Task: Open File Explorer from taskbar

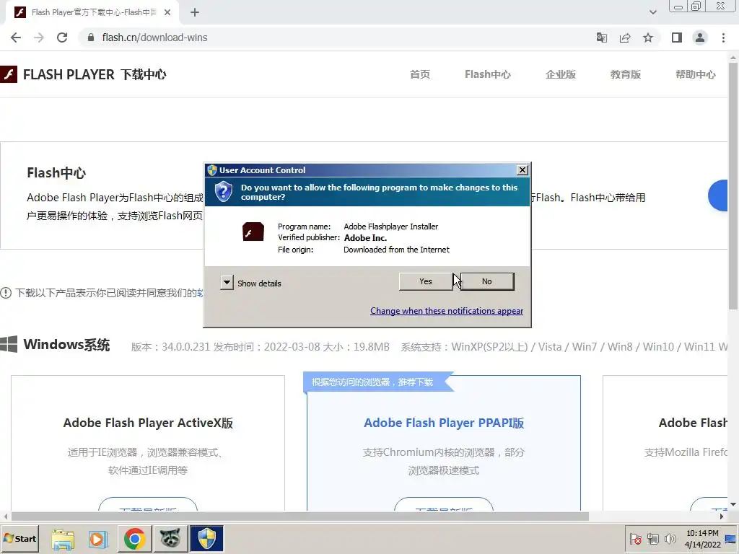Action: pos(63,539)
